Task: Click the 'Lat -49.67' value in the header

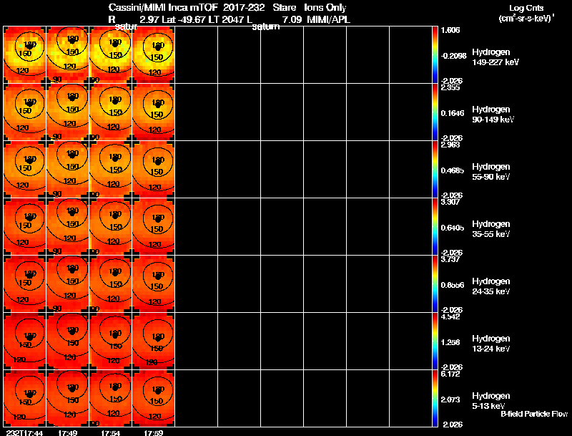Action: point(184,20)
